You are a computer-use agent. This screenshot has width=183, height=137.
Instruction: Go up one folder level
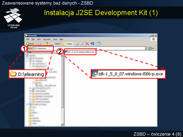click(46, 43)
